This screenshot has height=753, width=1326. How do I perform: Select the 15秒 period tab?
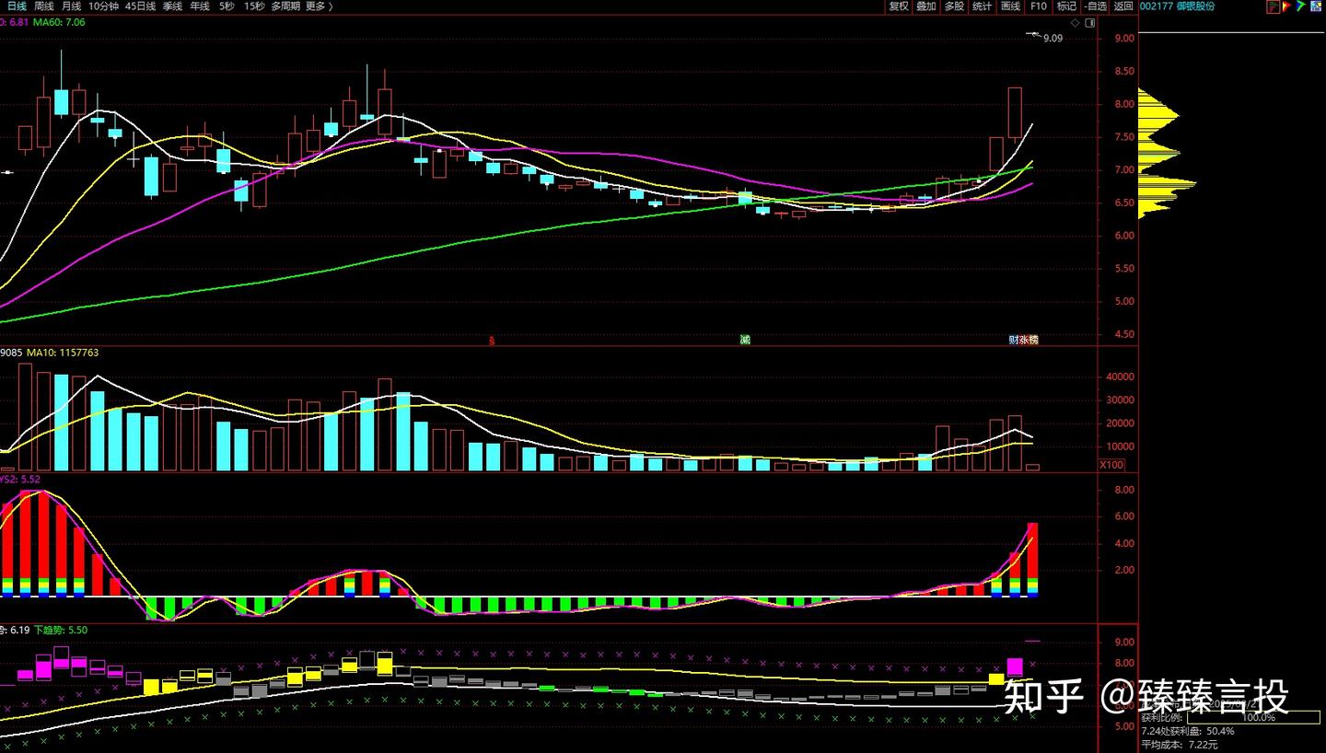pyautogui.click(x=254, y=6)
